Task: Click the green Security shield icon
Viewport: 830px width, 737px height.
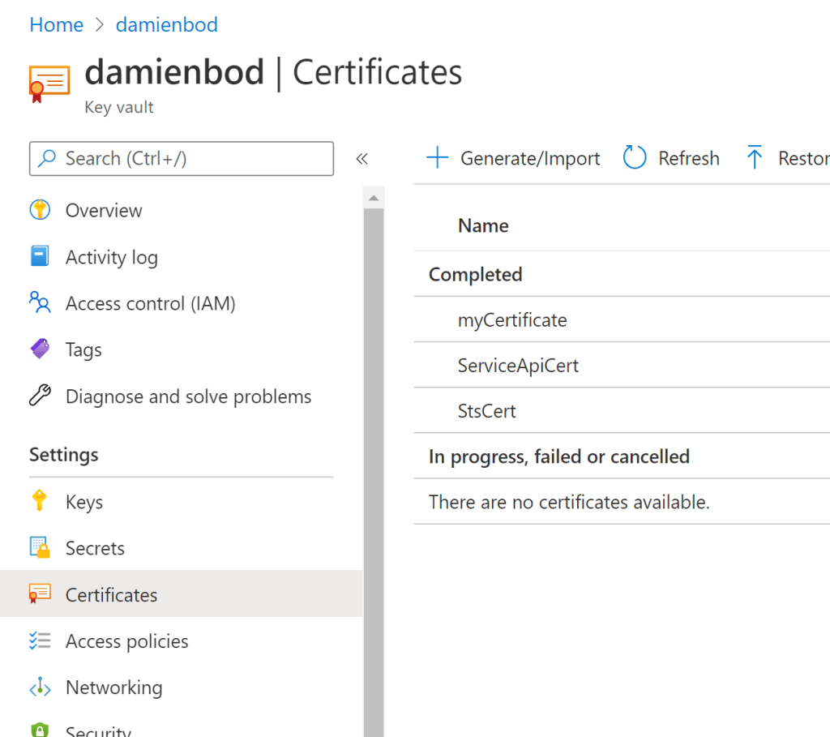Action: [x=40, y=730]
